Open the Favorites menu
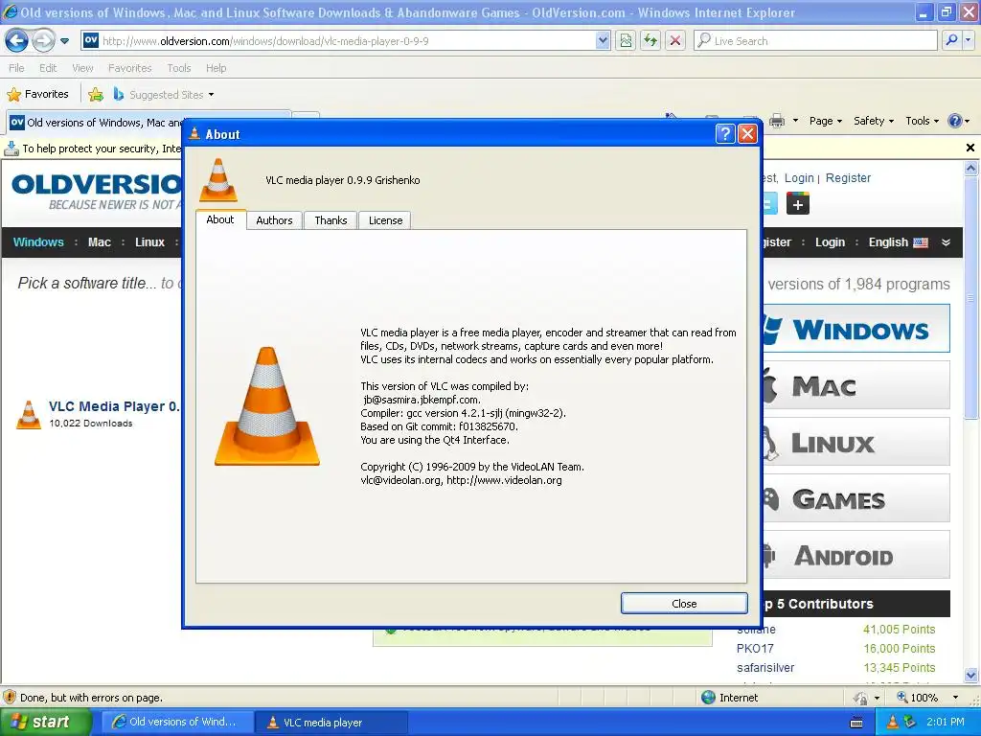 129,68
